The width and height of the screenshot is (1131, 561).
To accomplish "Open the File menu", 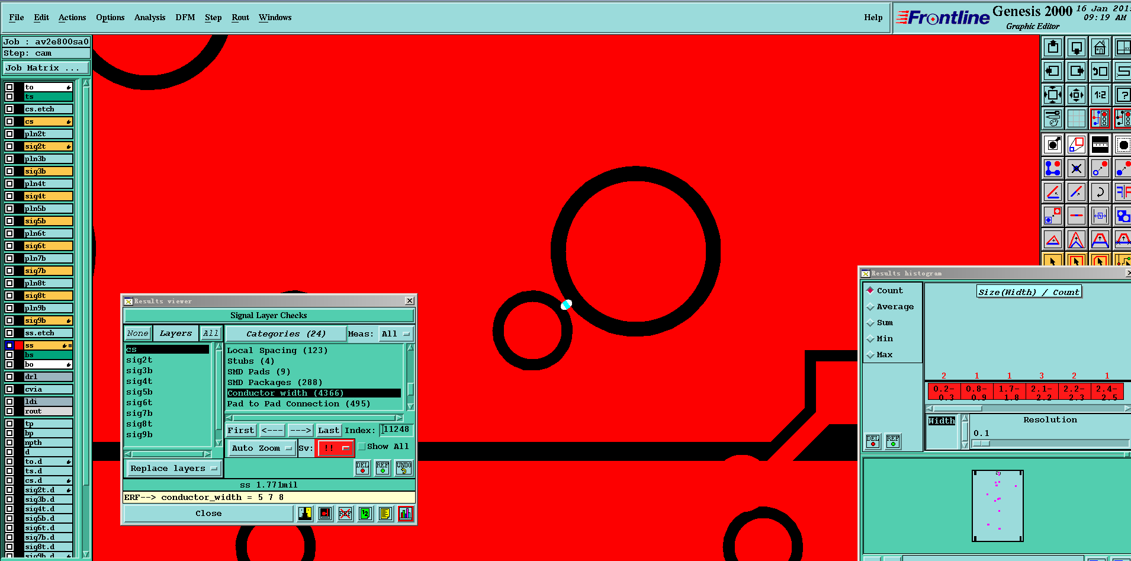I will (x=17, y=17).
